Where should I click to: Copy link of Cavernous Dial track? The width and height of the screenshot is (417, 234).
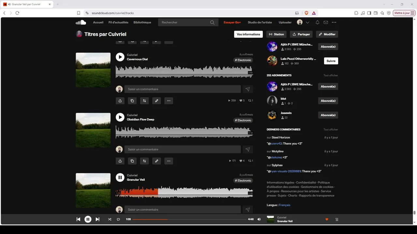pos(132,101)
